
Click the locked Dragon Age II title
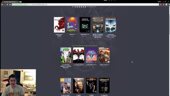pos(79,65)
